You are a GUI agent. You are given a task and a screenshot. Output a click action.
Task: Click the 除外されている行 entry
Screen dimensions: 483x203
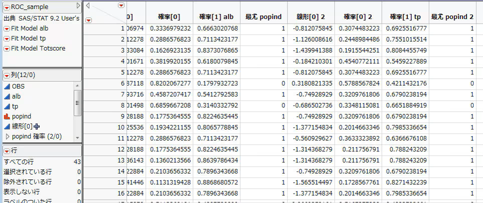tap(42, 182)
